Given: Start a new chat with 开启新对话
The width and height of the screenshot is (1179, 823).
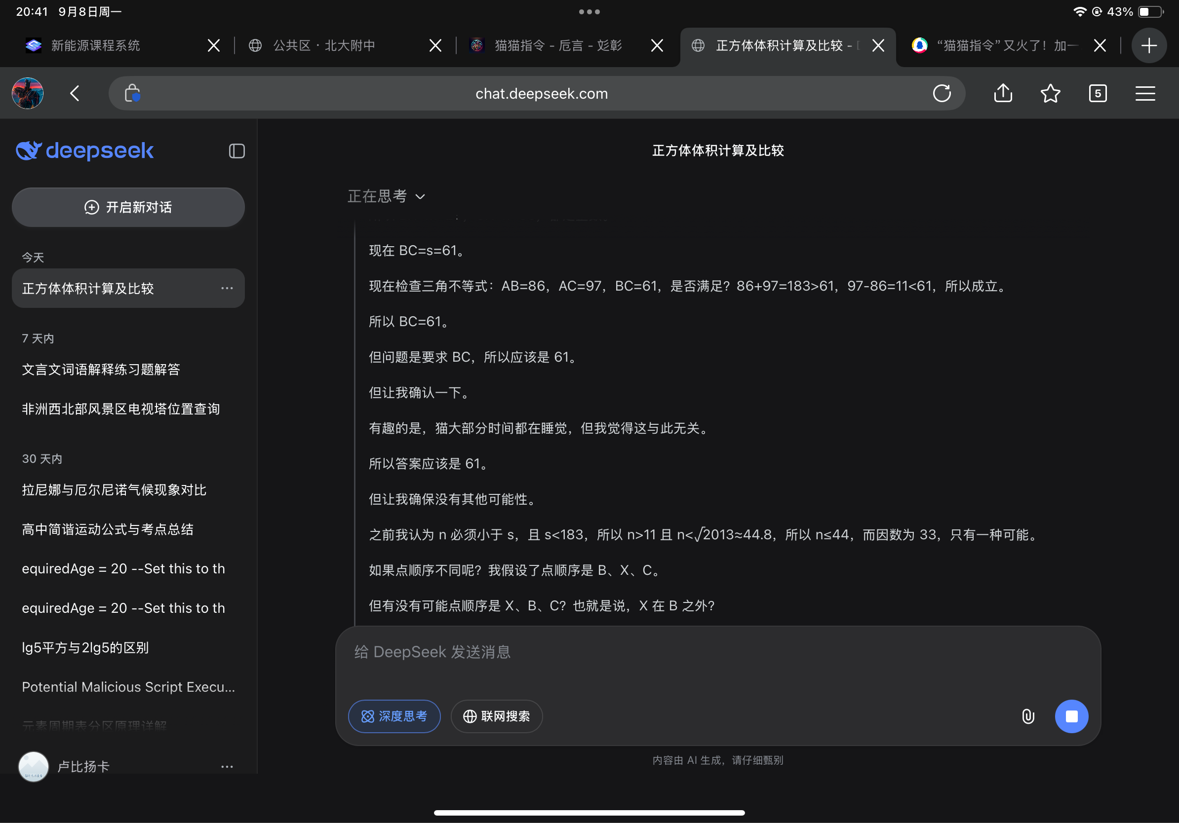Looking at the screenshot, I should point(128,207).
